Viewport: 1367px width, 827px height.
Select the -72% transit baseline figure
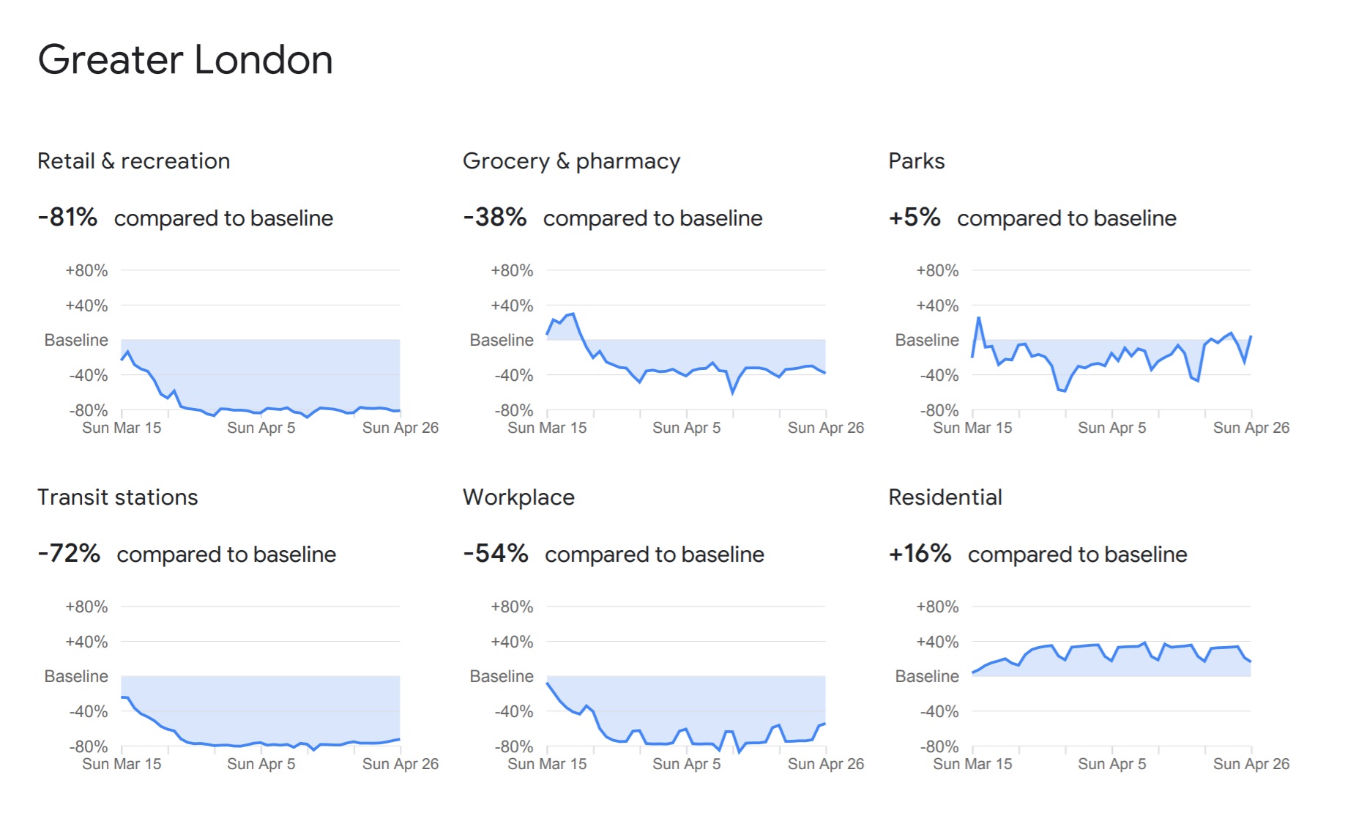(x=69, y=554)
